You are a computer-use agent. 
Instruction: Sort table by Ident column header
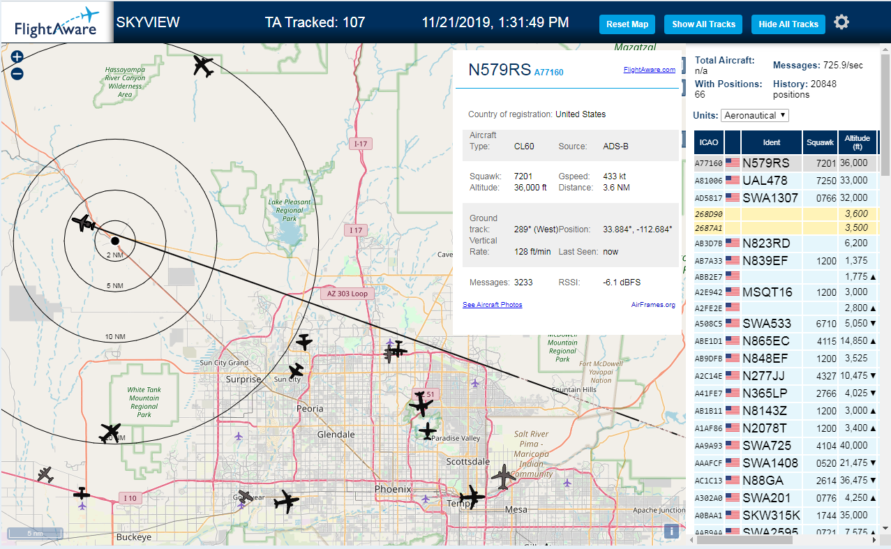(x=771, y=142)
